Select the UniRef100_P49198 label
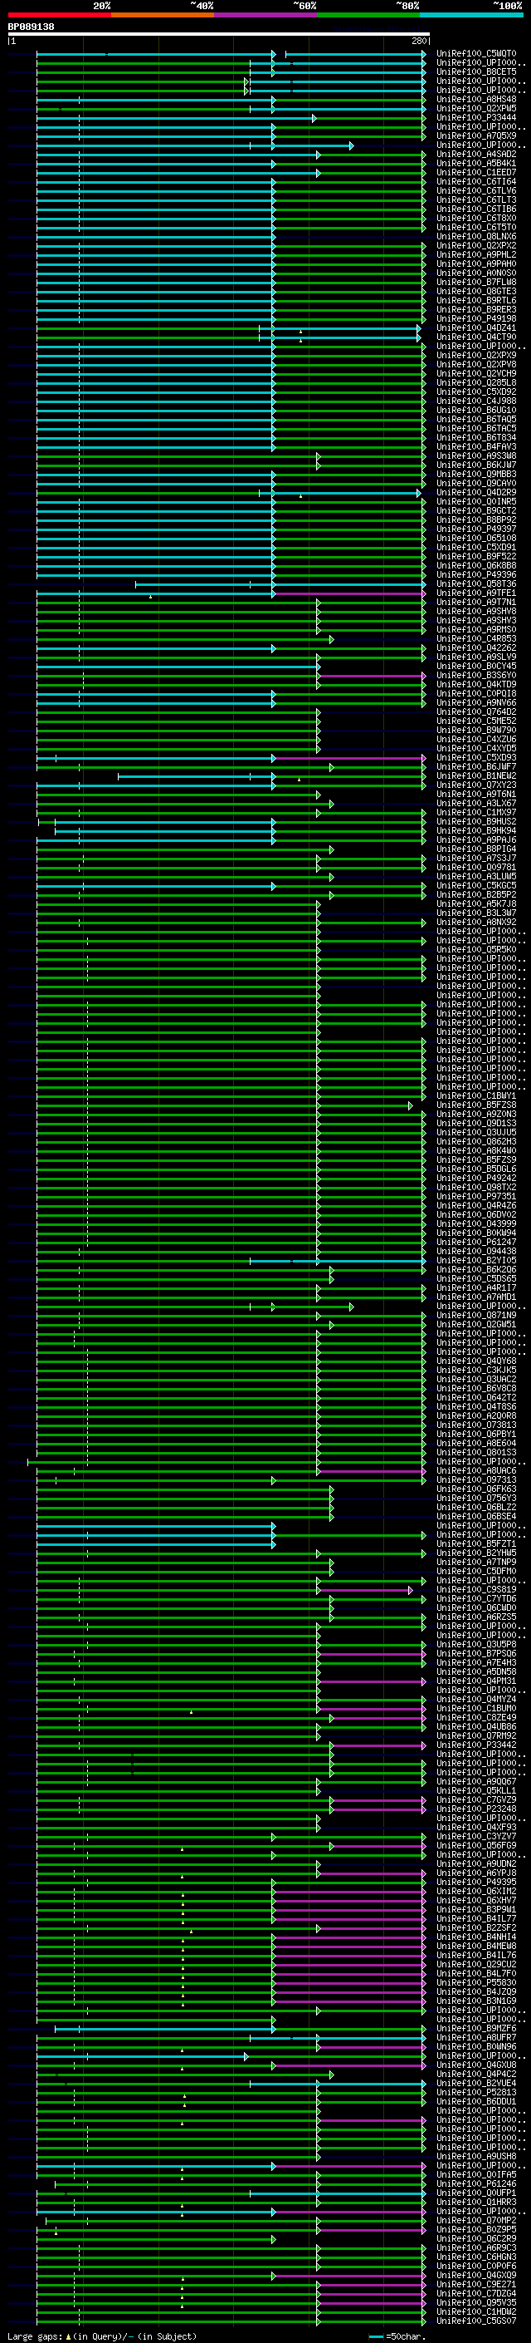Screen dimensions: 531x2343 [475, 319]
